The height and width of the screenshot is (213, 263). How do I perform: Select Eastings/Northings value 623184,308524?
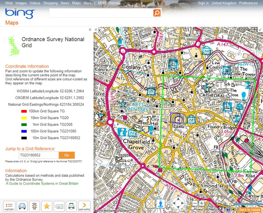click(72, 105)
